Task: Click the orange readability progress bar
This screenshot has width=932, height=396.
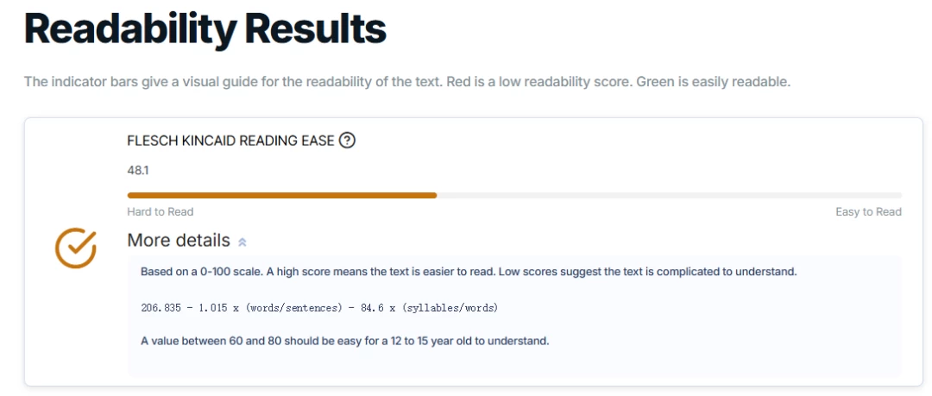Action: [281, 195]
